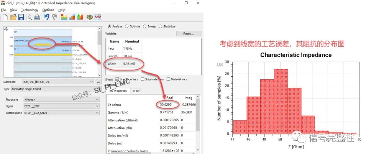Viewport: 366px width, 154px height.
Task: Open the waveform data display icon
Action: click(98, 17)
